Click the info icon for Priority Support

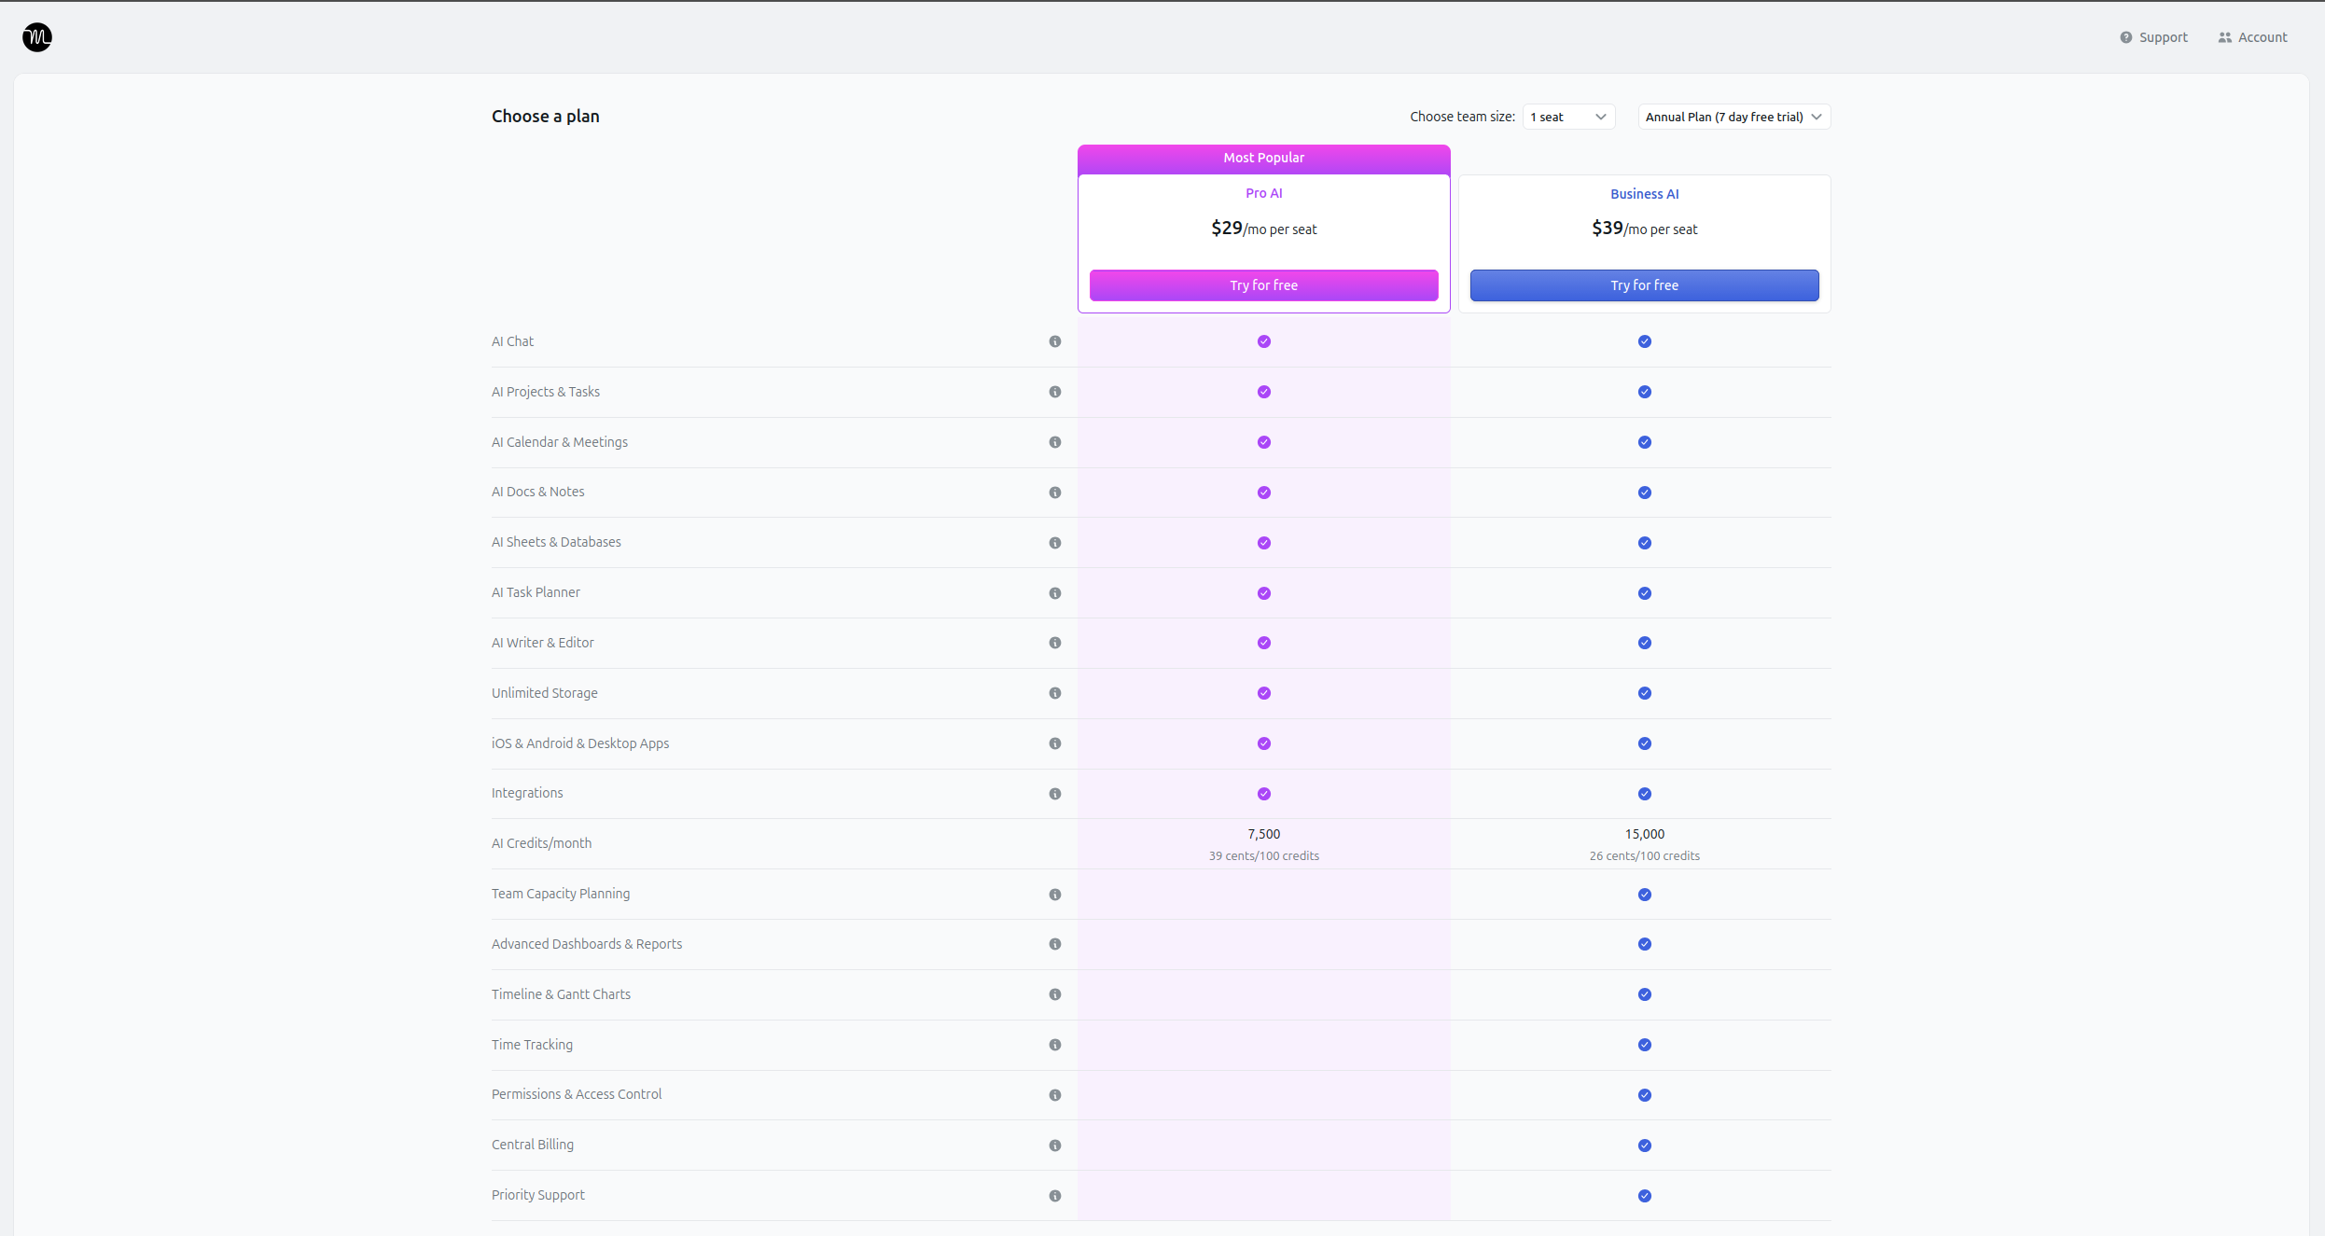(1055, 1196)
